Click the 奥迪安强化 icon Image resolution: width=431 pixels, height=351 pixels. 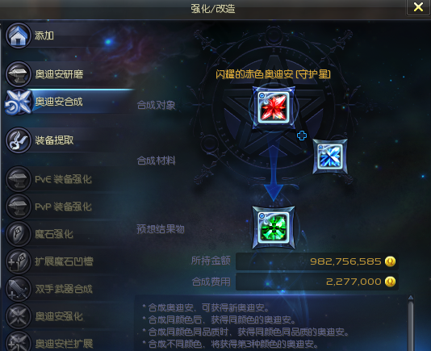[x=18, y=316]
